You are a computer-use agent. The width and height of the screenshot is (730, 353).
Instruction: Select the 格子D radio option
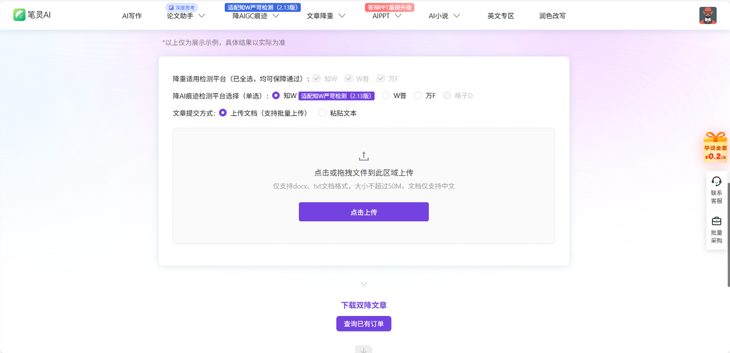tap(447, 96)
